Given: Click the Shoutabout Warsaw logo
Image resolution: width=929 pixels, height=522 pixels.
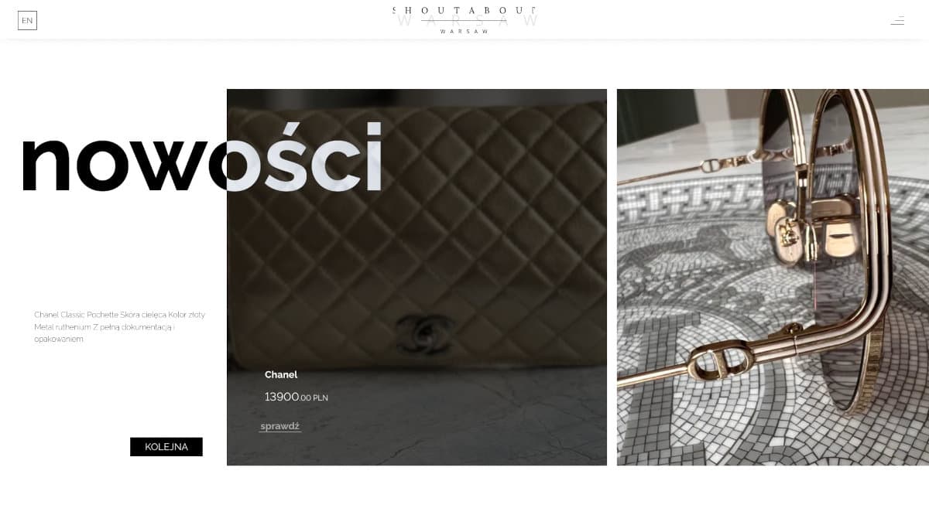Looking at the screenshot, I should (x=464, y=19).
